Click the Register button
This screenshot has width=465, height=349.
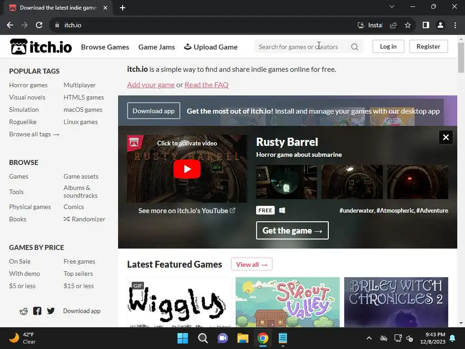point(428,47)
